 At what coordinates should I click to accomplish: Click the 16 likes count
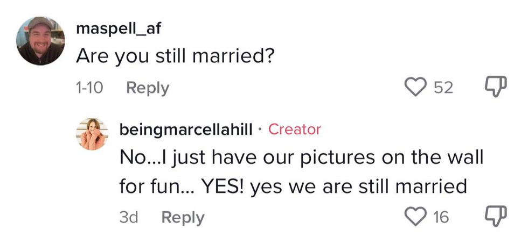click(441, 218)
